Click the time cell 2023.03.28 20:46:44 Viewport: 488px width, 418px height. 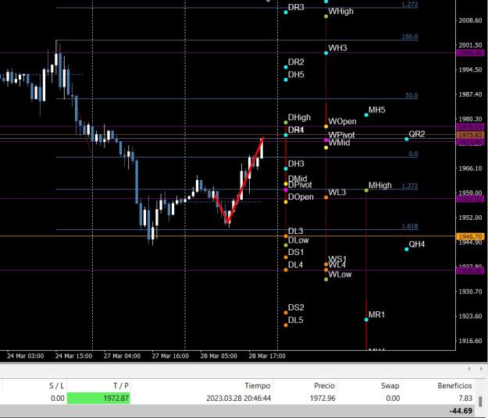click(239, 398)
